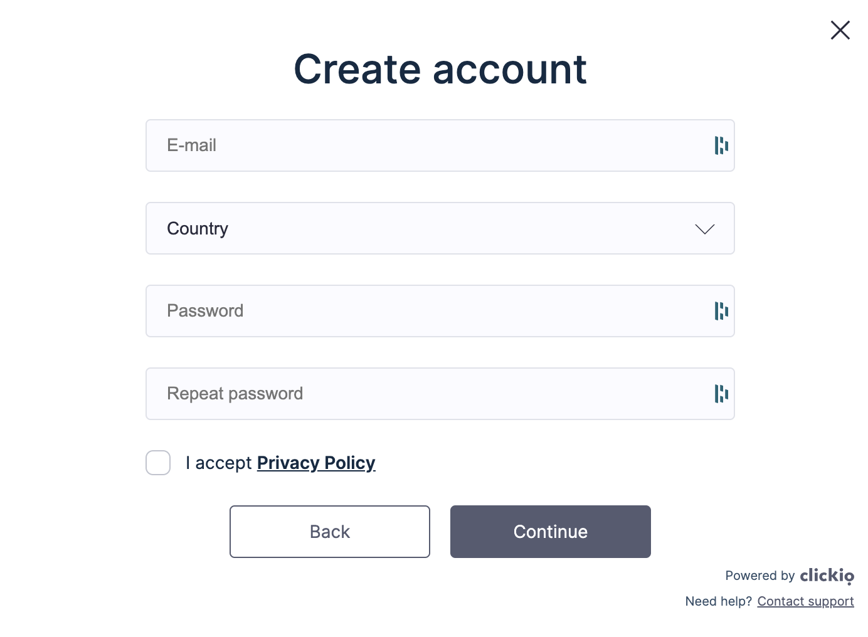Submit form with the Continue button
This screenshot has width=868, height=637.
tap(551, 532)
